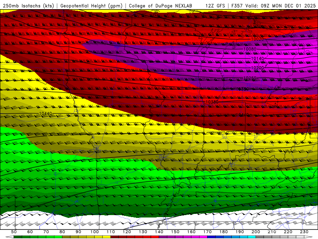Viewport: 318px width, 239px height.
Task: Click the 100 value on the color scale
Action: pyautogui.click(x=95, y=232)
